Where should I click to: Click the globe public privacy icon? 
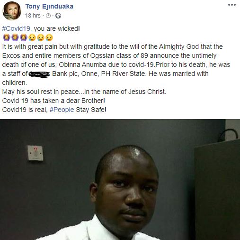point(58,16)
